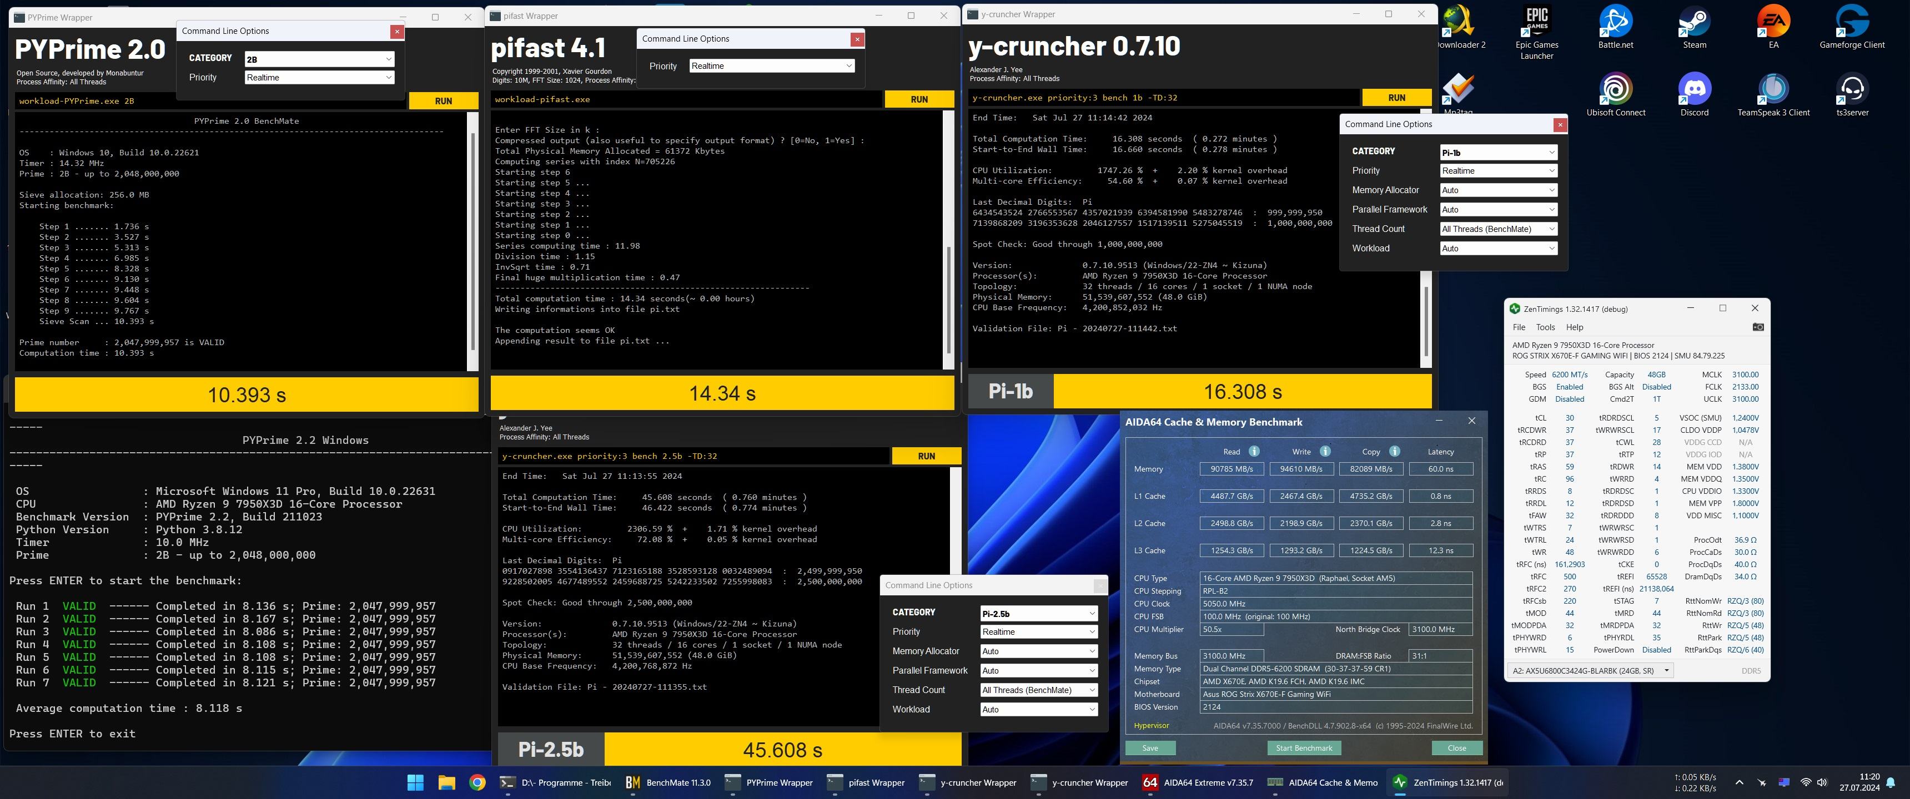
Task: Click Read info icon in AIDA64 benchmark
Action: pos(1254,452)
